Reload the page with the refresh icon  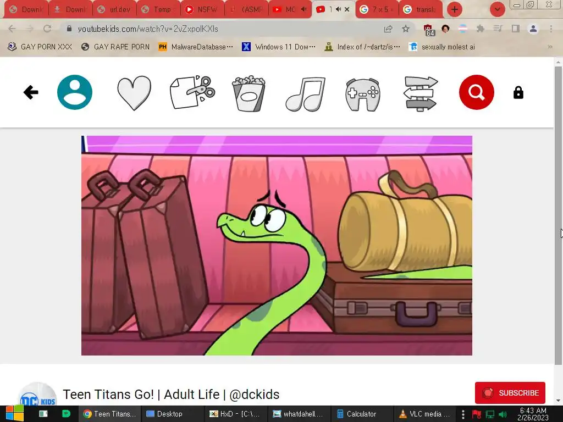[47, 29]
